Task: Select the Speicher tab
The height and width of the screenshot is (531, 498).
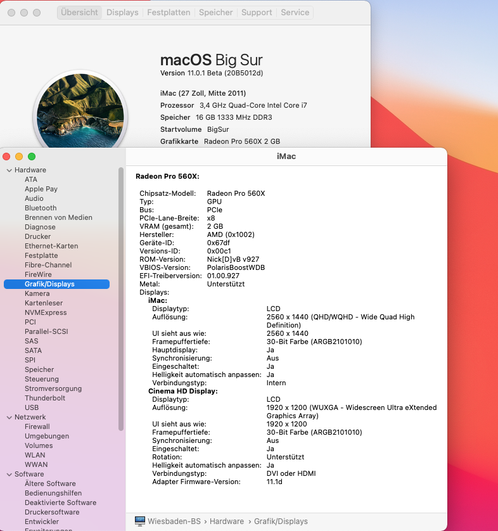Action: coord(215,13)
